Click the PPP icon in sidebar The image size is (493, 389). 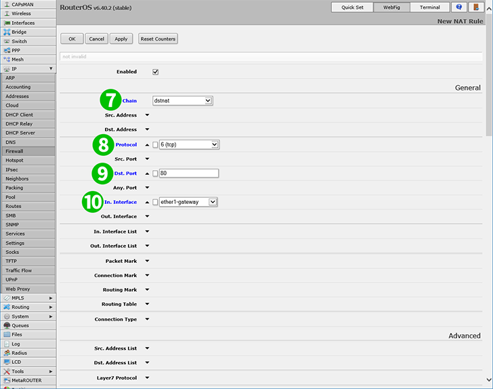coord(7,50)
